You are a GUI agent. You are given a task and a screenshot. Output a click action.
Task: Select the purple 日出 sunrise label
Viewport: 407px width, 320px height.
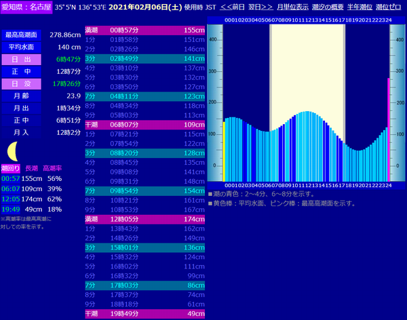(21, 59)
